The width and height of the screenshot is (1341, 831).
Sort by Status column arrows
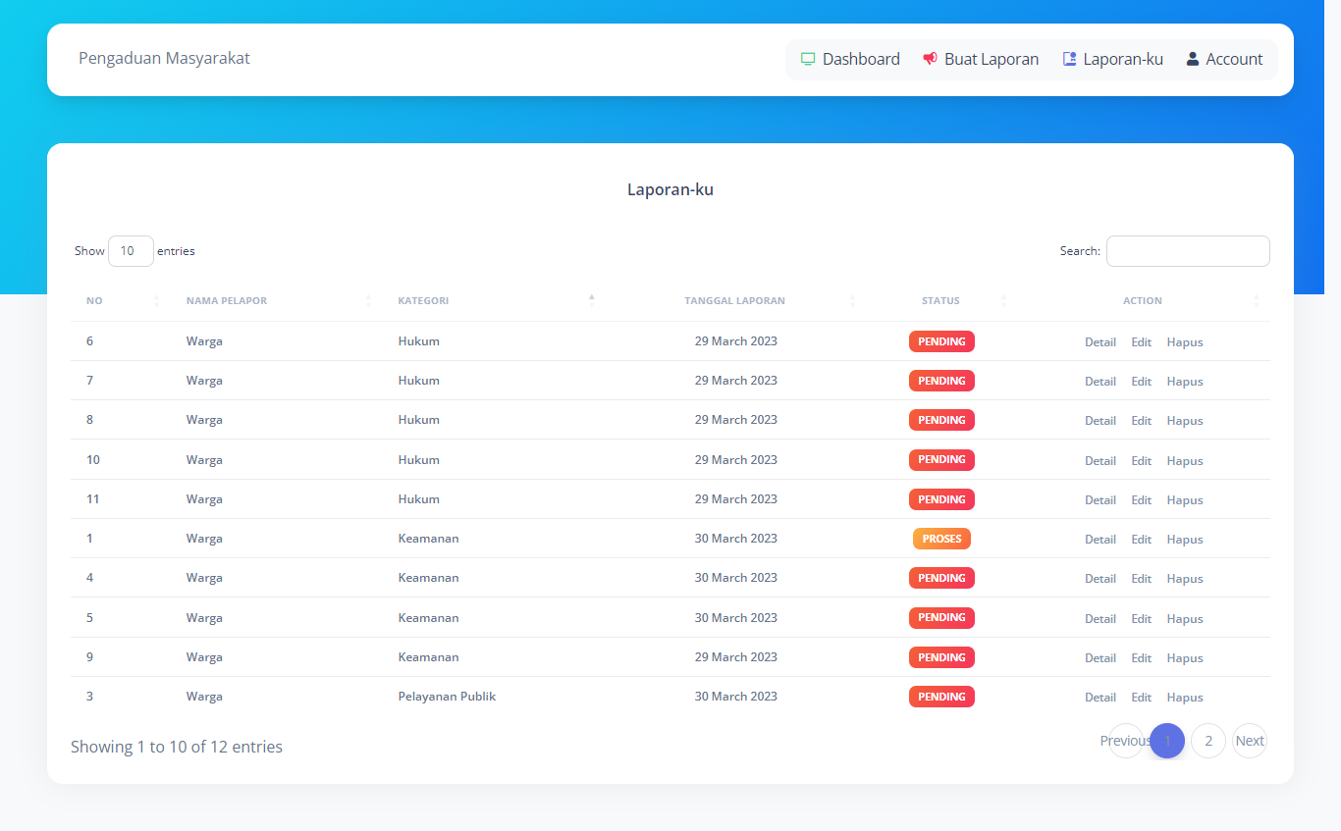pos(1002,301)
